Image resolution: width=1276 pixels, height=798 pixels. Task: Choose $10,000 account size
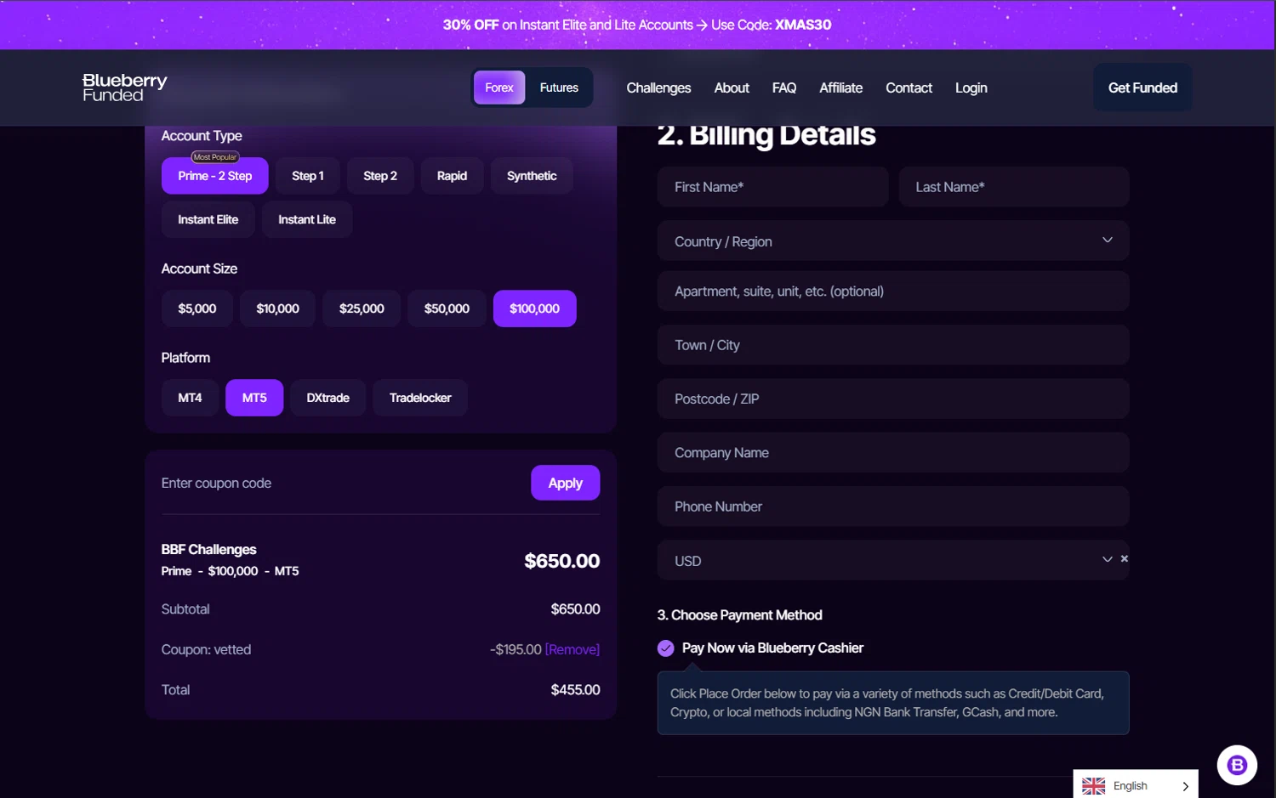click(278, 308)
